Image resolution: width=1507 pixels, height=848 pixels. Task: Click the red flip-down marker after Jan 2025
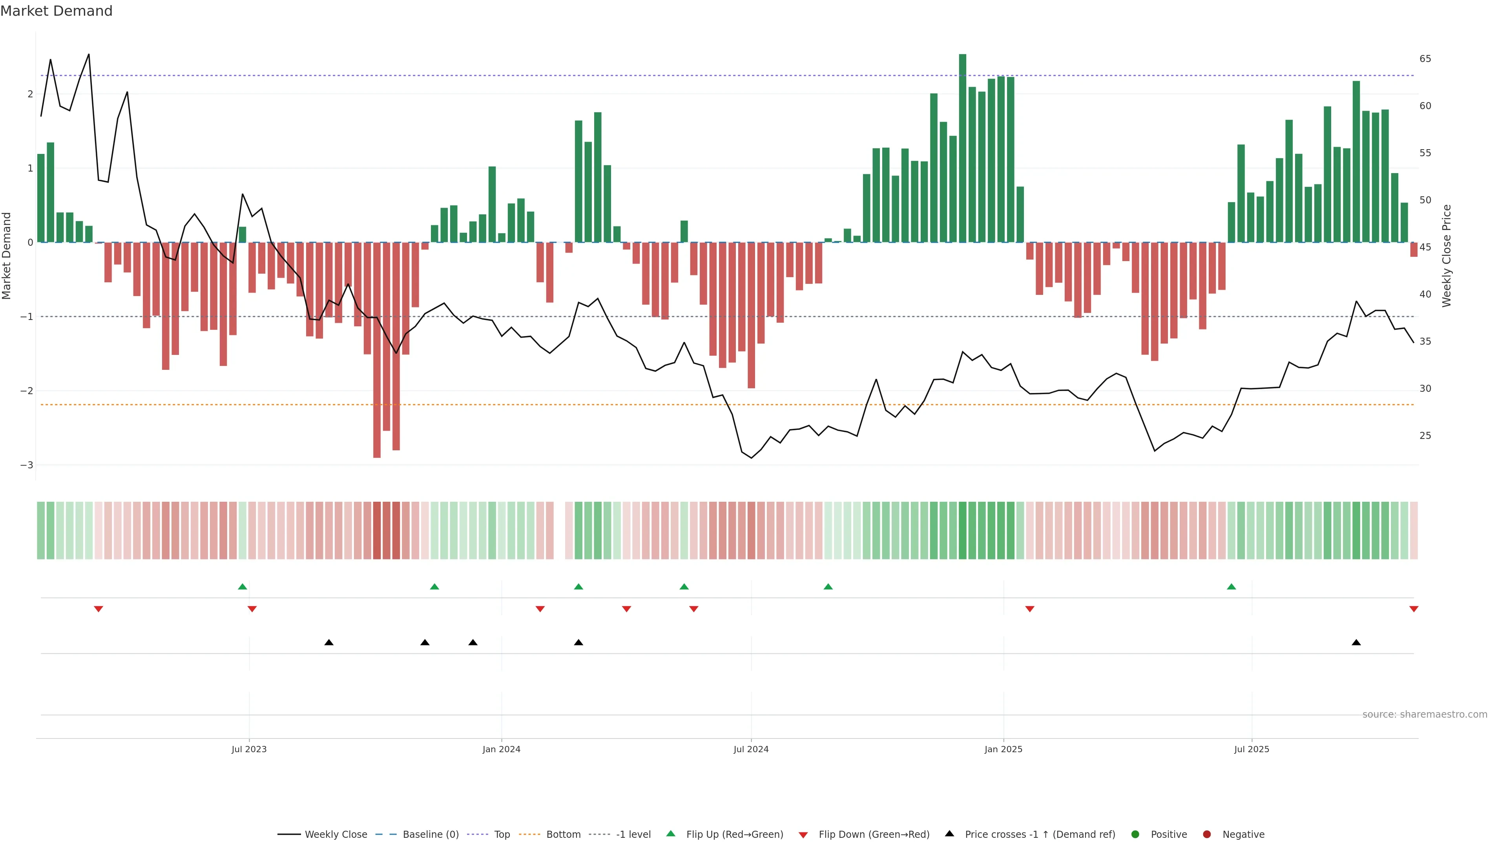[1030, 609]
